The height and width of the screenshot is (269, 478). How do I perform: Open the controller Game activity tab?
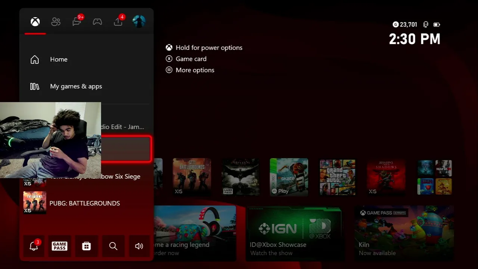pos(97,22)
